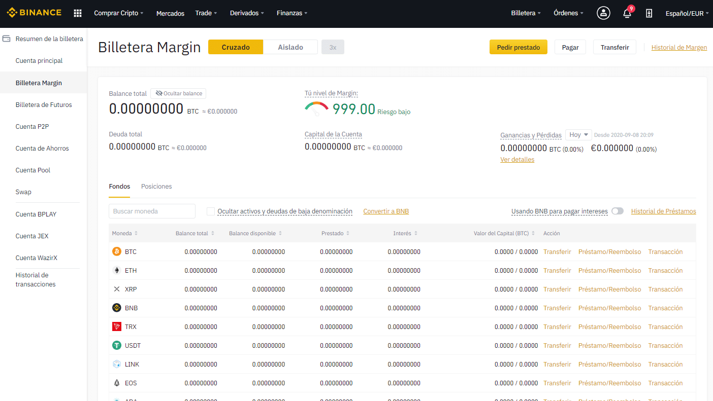Click the TRX coin icon
The height and width of the screenshot is (401, 713).
tap(117, 326)
